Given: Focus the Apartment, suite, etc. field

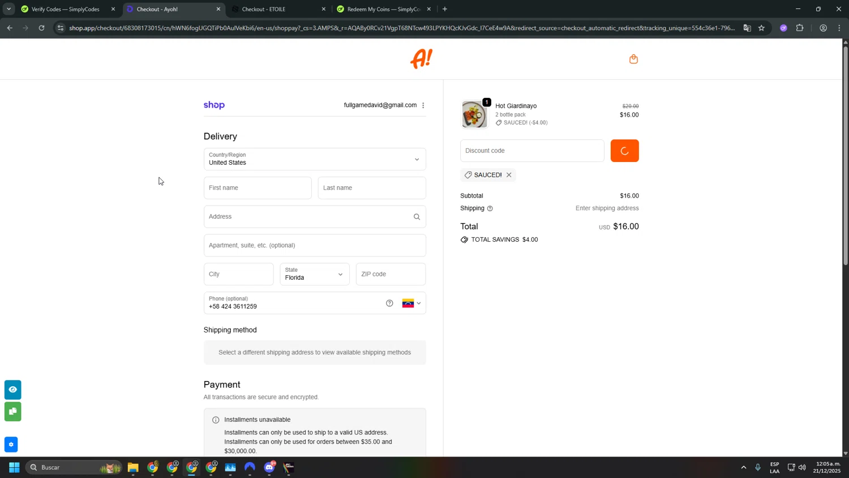Looking at the screenshot, I should (315, 245).
